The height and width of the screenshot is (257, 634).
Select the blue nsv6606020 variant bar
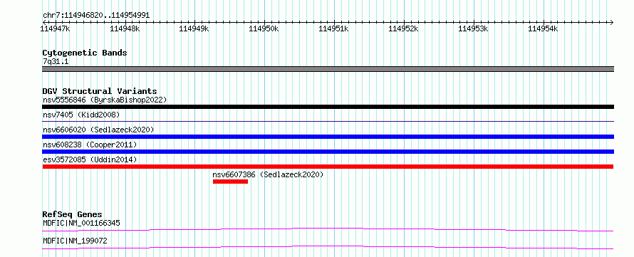pos(328,137)
